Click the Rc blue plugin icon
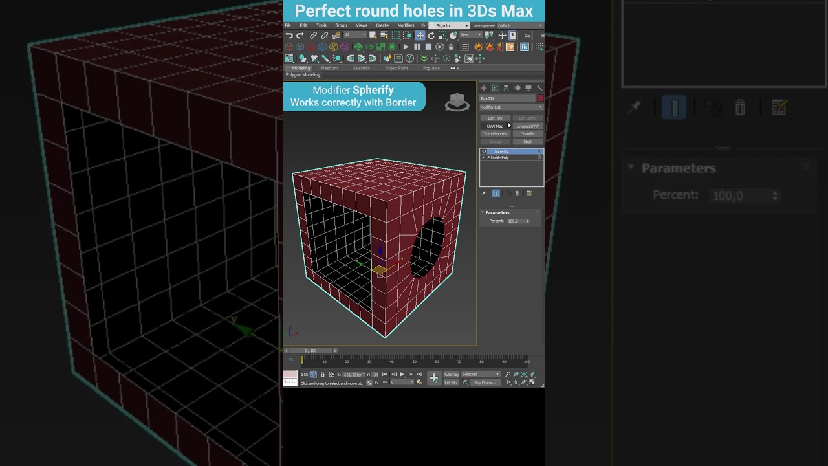The image size is (828, 466). click(x=525, y=47)
